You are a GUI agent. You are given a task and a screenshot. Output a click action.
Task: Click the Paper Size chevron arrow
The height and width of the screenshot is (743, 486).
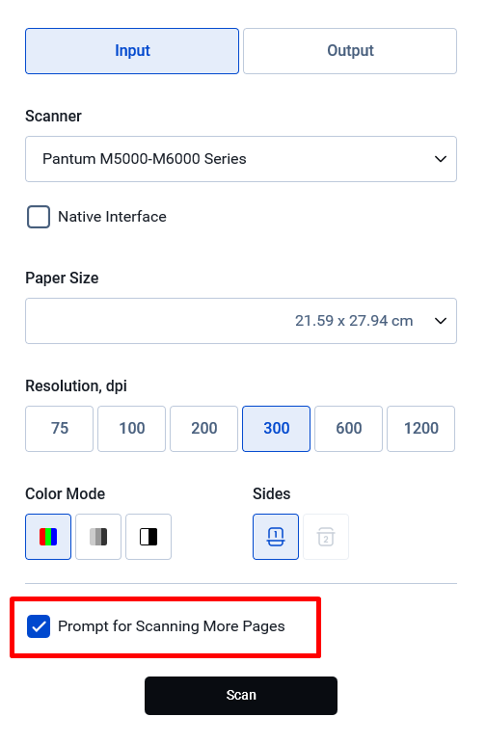(x=441, y=321)
